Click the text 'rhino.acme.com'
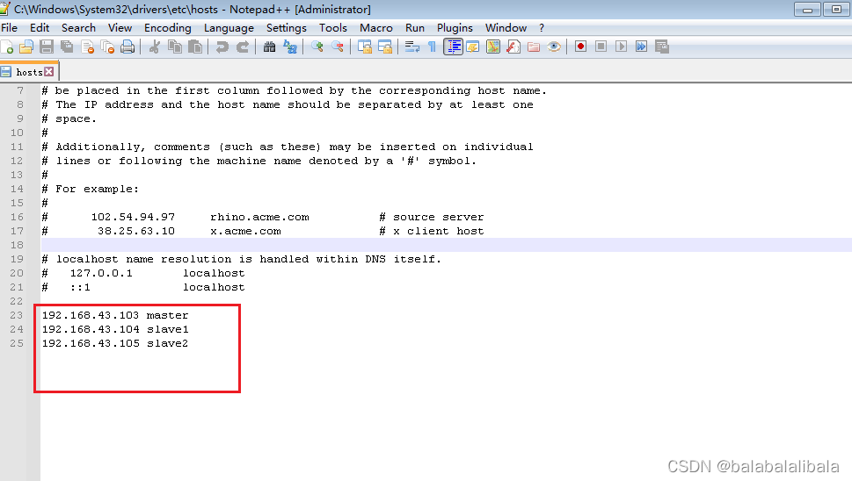 coord(259,217)
